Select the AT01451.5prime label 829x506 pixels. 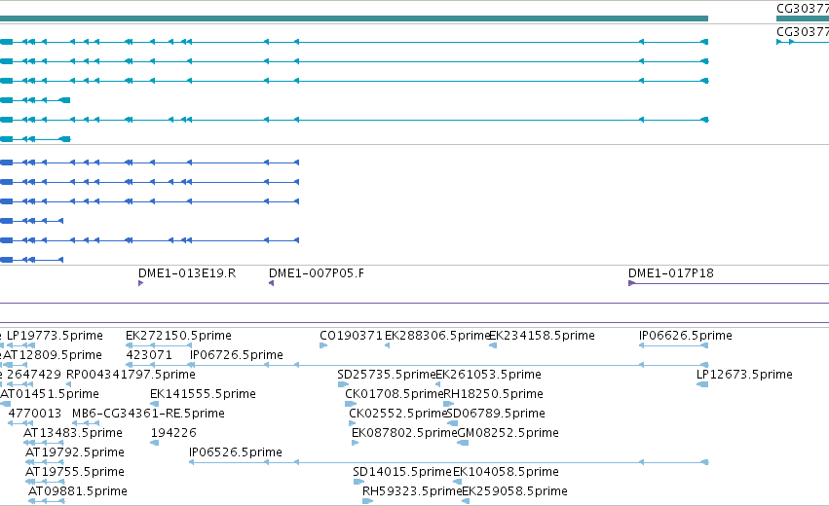(50, 394)
